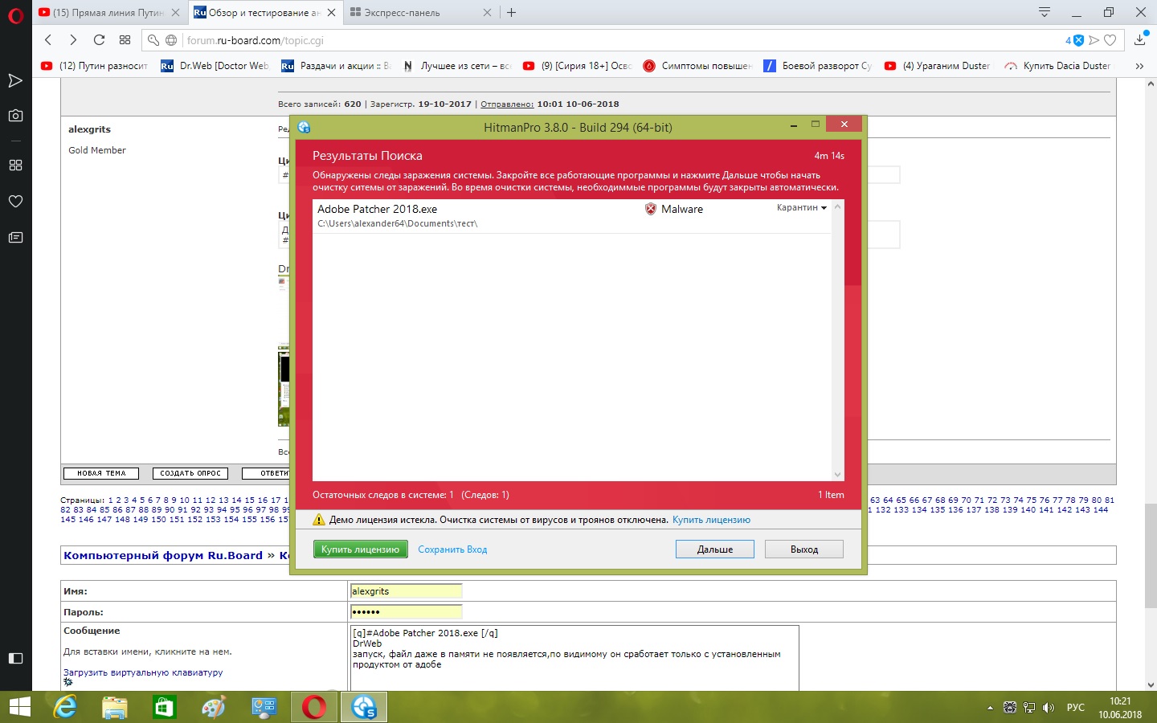Reload the ru-board forum page

click(99, 40)
